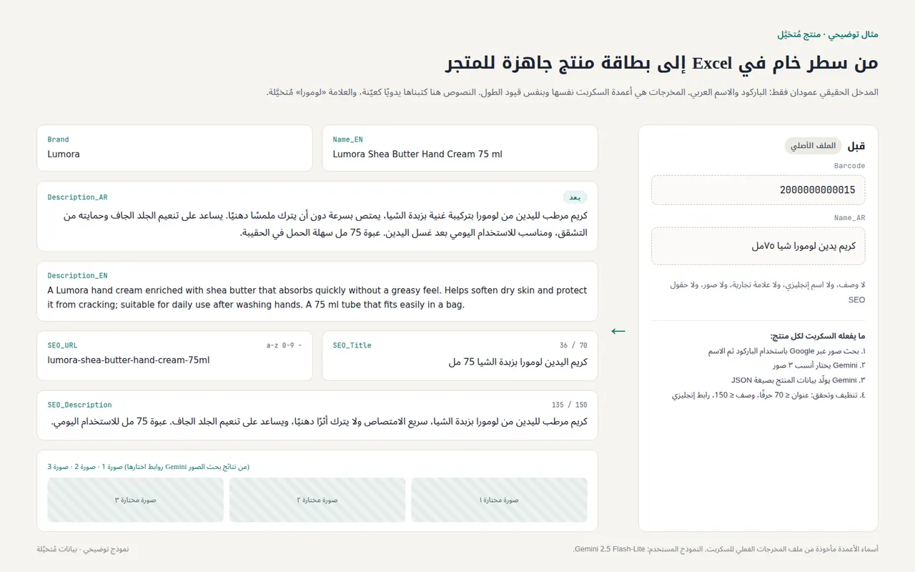Screen dimensions: 915x572
Task: Click the 36 / 70 character counter
Action: (573, 345)
